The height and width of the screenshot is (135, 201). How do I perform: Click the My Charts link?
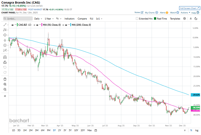pos(150,13)
